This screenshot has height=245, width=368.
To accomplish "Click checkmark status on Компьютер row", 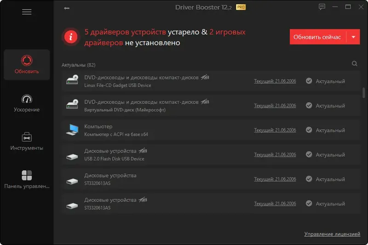I will pos(309,130).
